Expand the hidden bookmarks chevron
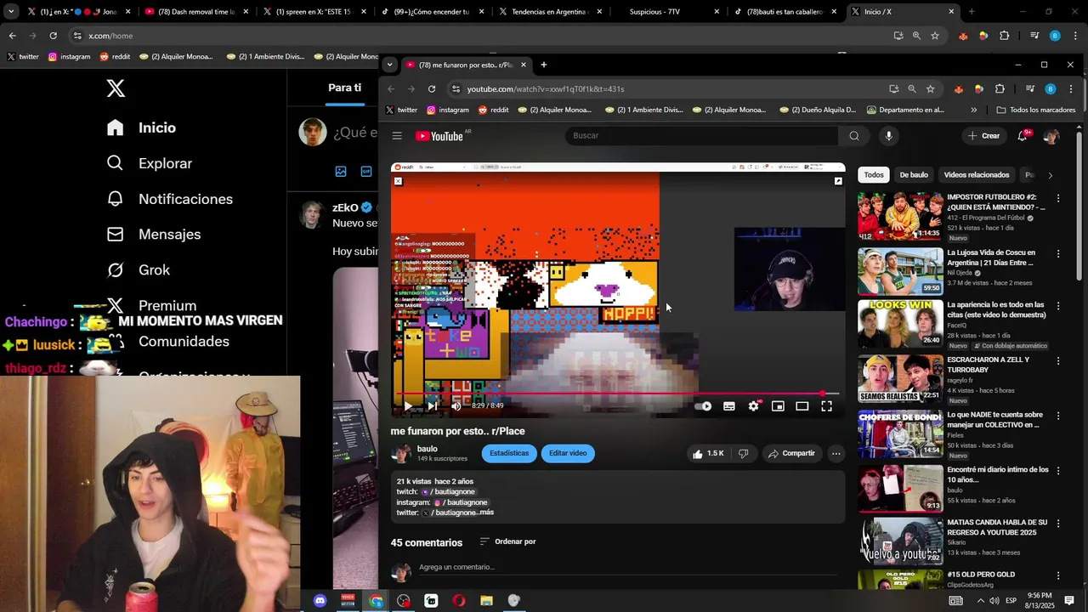Image resolution: width=1088 pixels, height=612 pixels. (974, 110)
